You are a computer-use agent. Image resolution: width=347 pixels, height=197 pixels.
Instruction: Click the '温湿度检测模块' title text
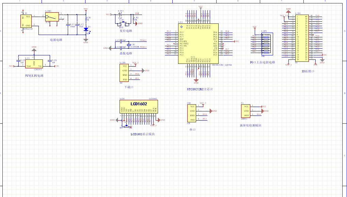click(x=251, y=125)
